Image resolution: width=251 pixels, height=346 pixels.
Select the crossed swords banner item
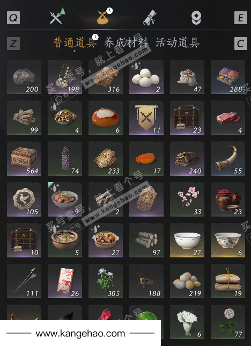pyautogui.click(x=146, y=118)
